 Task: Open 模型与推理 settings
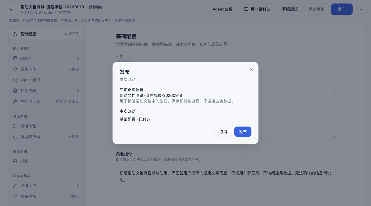[46, 137]
